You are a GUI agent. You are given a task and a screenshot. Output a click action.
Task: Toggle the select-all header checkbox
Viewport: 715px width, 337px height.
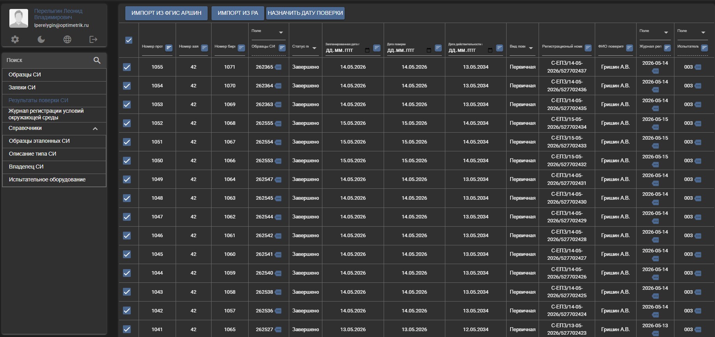coord(129,40)
